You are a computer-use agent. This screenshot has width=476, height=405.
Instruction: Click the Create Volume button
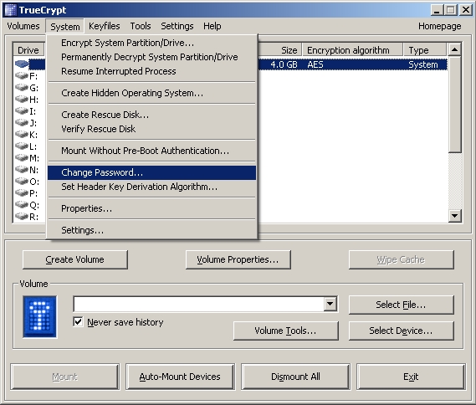75,259
